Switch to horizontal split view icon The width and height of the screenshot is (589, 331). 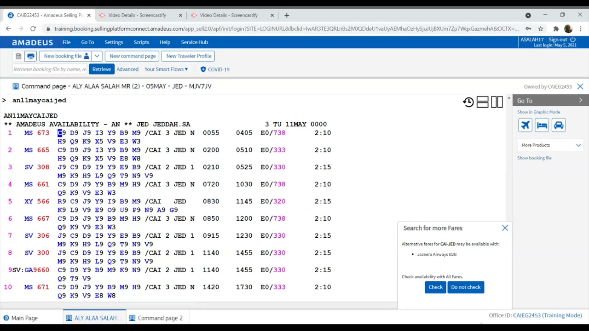coord(483,102)
